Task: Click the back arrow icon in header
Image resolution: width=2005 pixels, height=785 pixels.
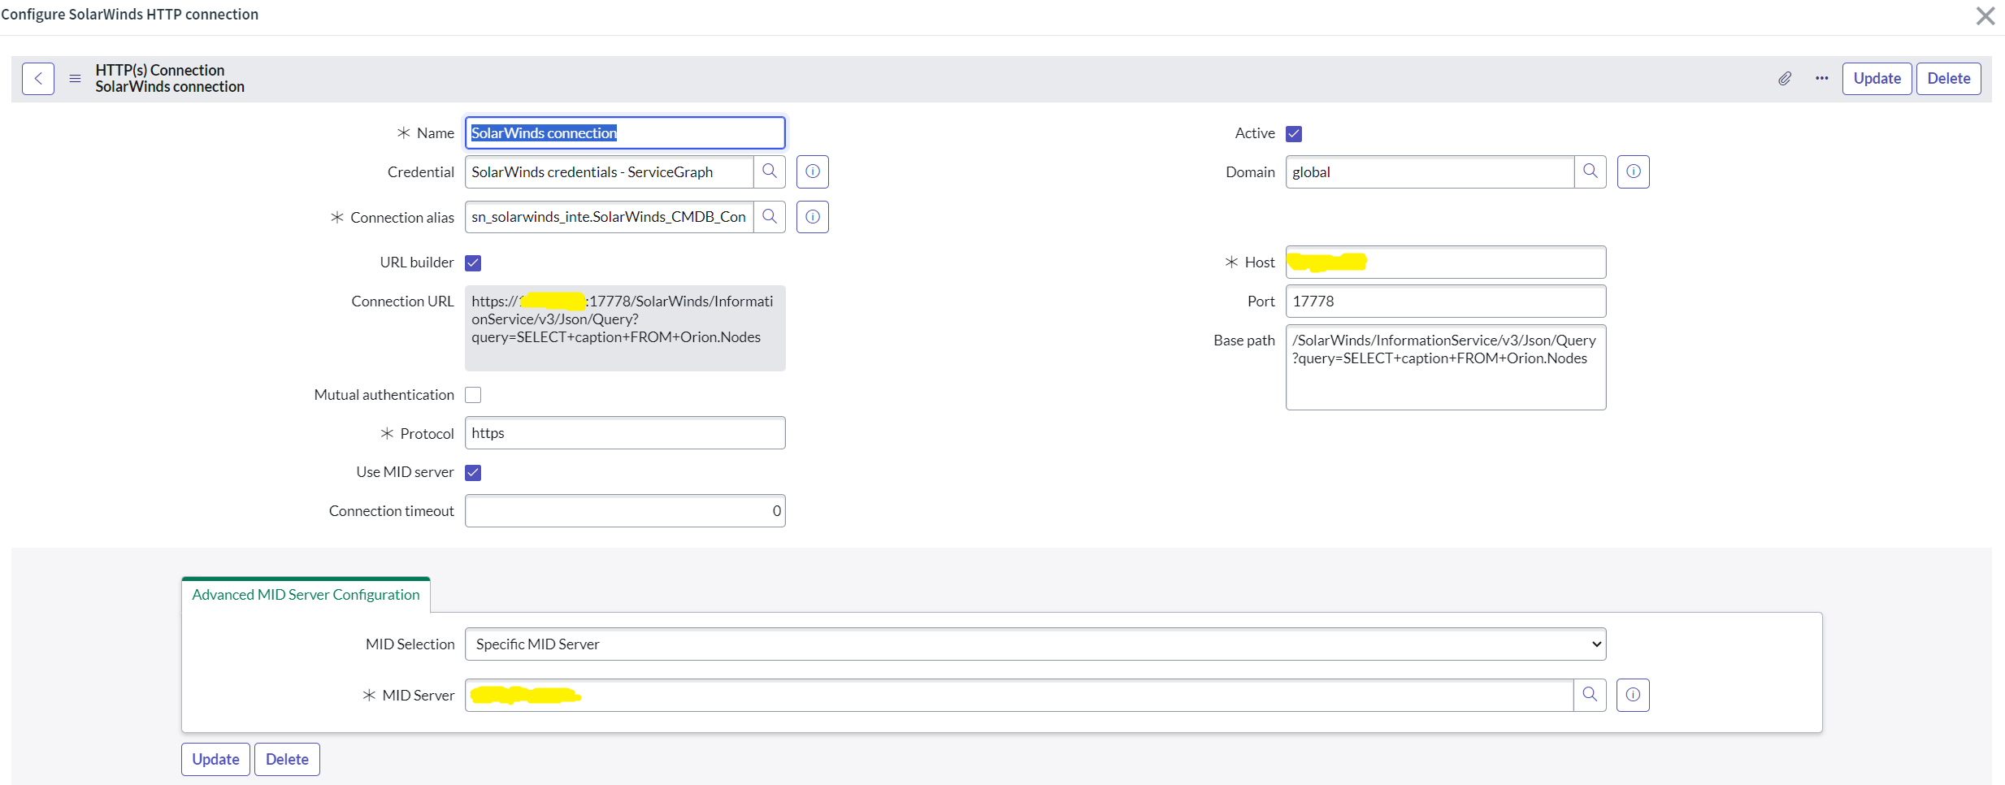Action: click(38, 79)
